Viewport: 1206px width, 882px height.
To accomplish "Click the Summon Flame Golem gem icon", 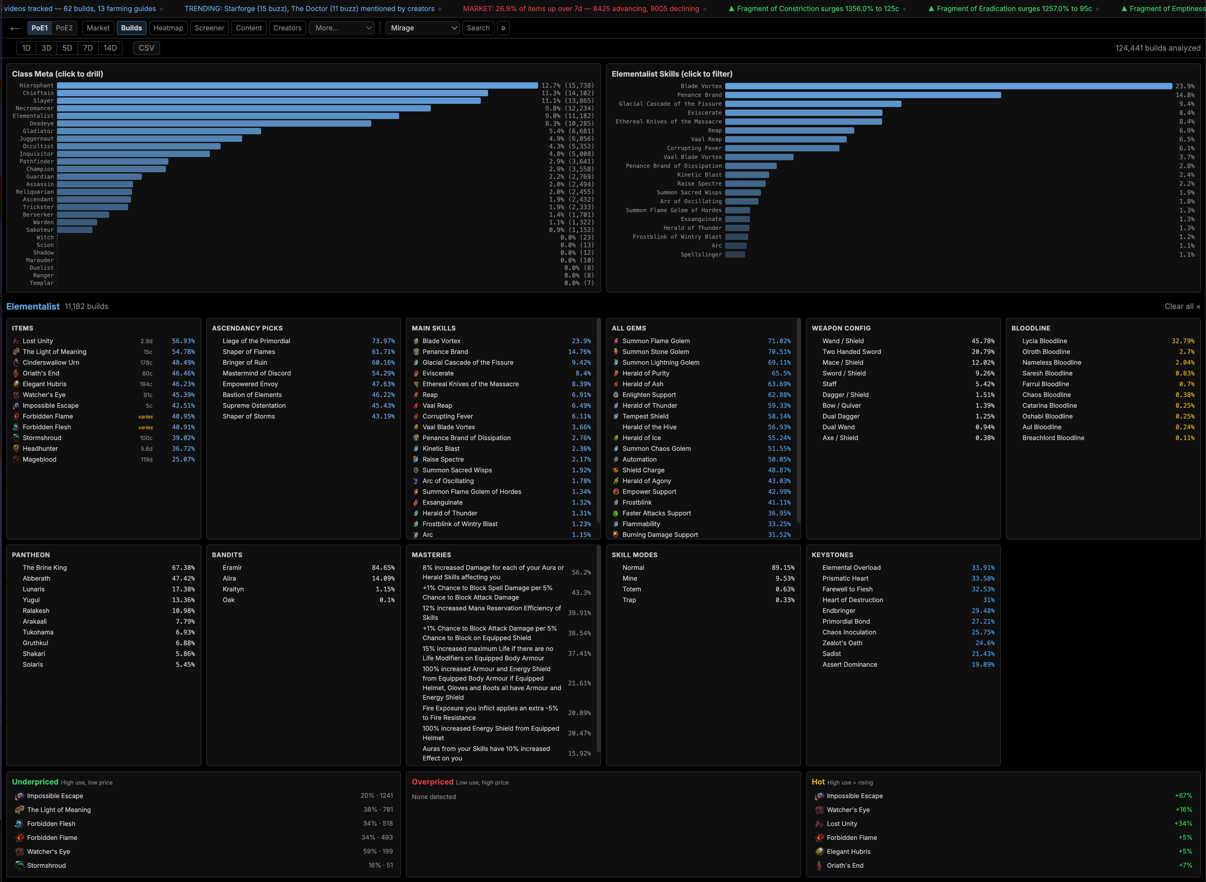I will tap(616, 341).
